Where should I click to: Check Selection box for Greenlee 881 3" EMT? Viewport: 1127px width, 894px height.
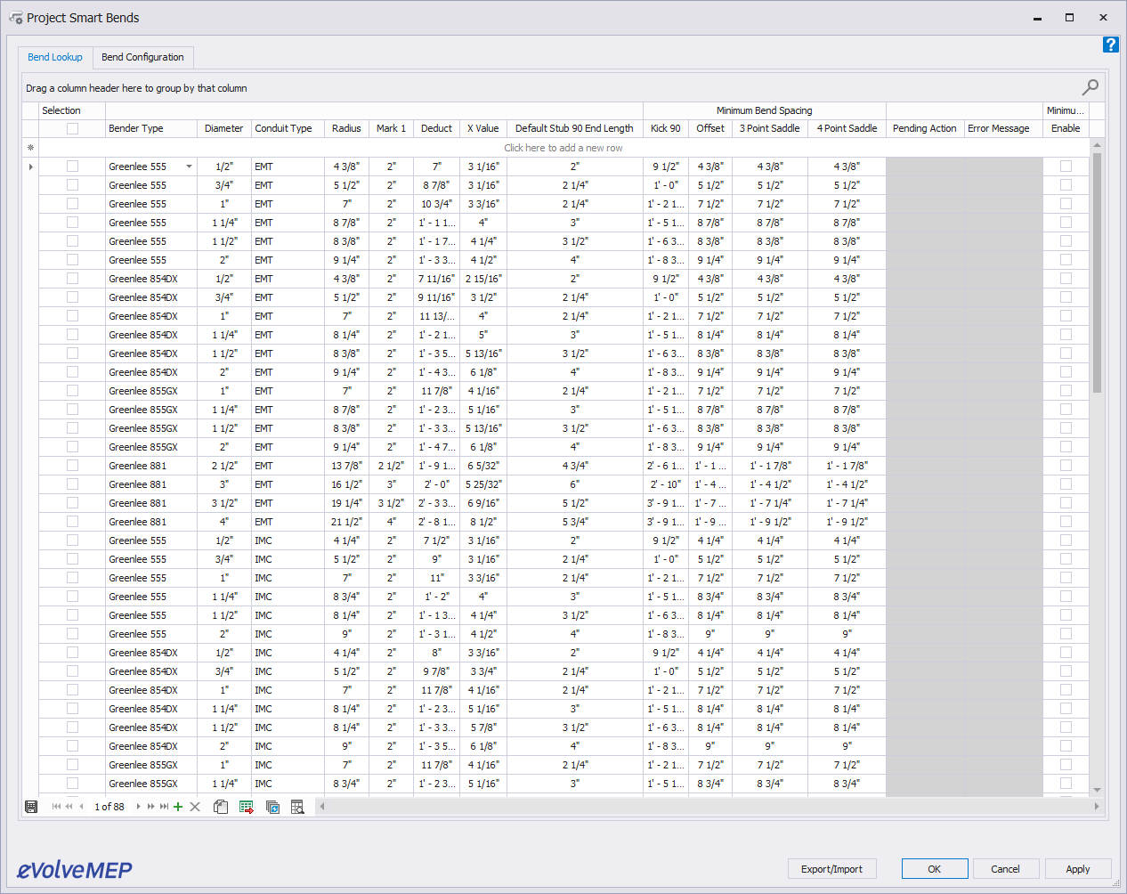(x=72, y=484)
